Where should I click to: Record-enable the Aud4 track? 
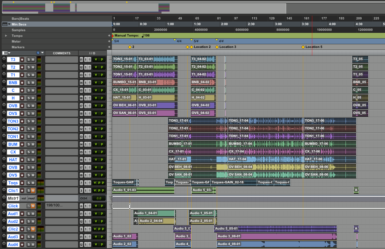22,245
